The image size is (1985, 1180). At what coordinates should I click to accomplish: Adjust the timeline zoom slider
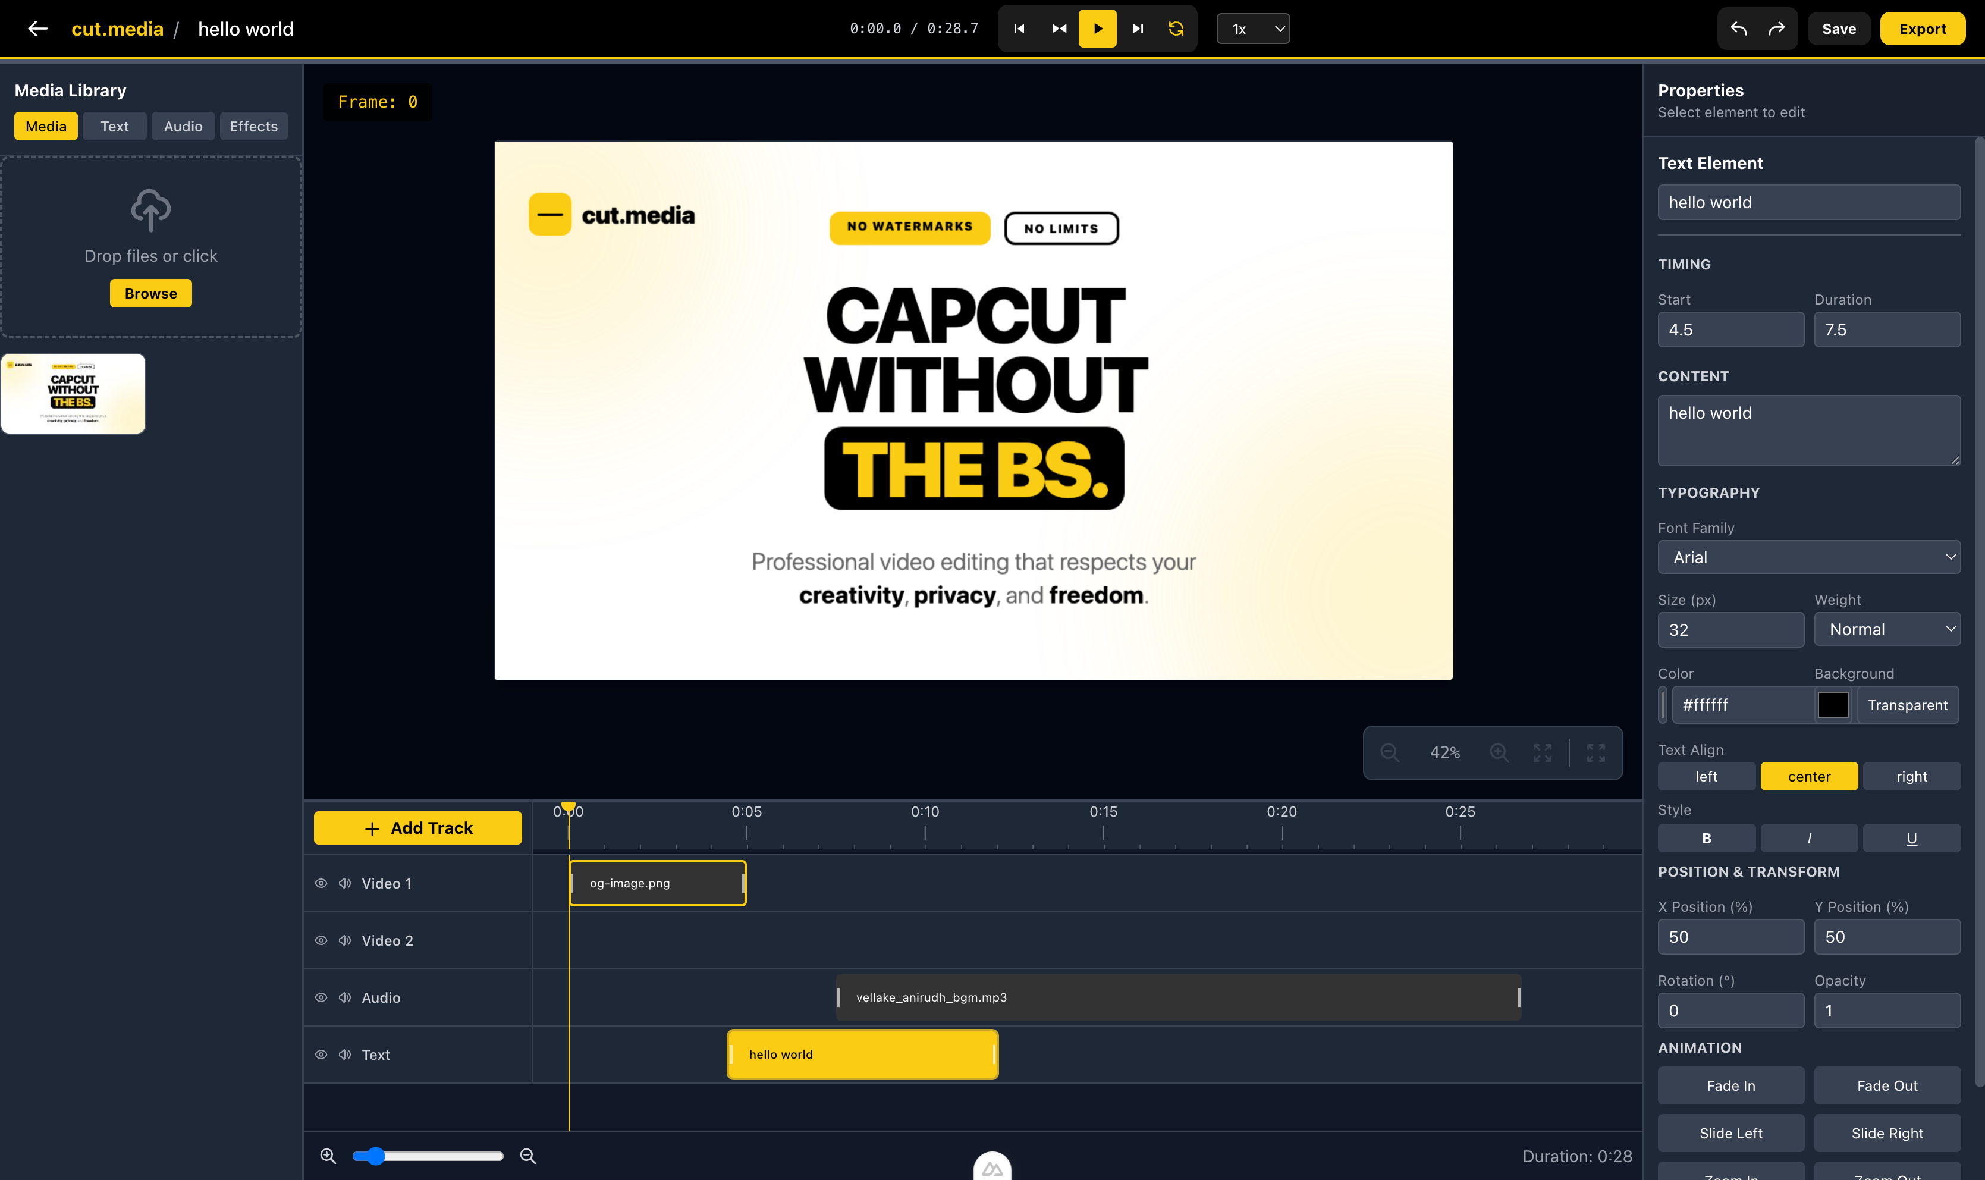pos(428,1156)
